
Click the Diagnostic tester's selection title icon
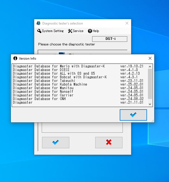pos(38,23)
